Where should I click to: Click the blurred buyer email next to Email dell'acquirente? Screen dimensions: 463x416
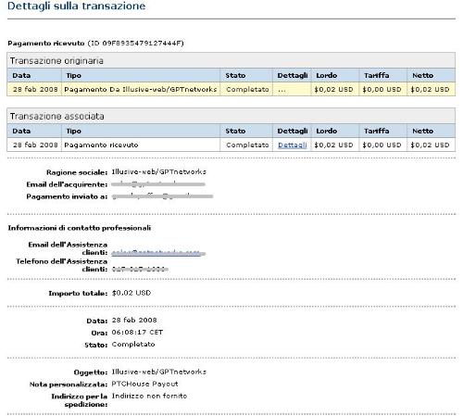click(158, 184)
